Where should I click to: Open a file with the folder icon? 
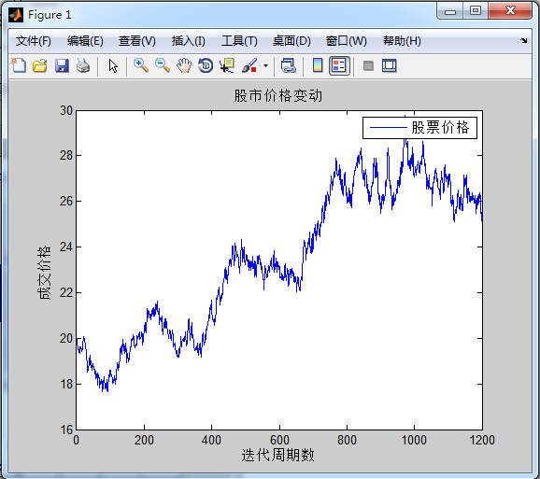coord(40,65)
